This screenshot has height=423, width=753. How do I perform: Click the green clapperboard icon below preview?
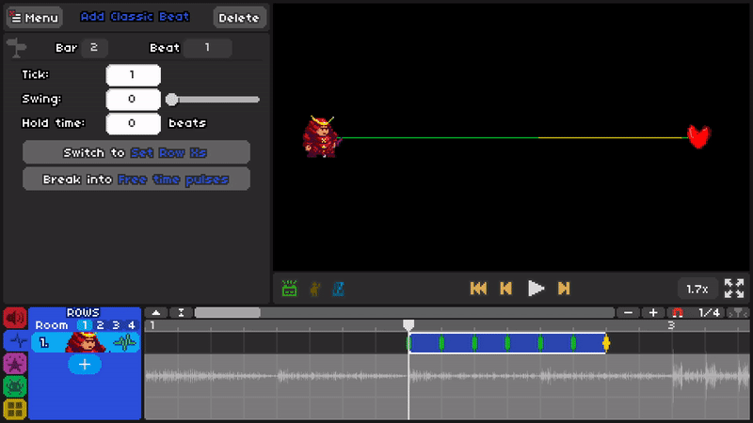(x=290, y=289)
